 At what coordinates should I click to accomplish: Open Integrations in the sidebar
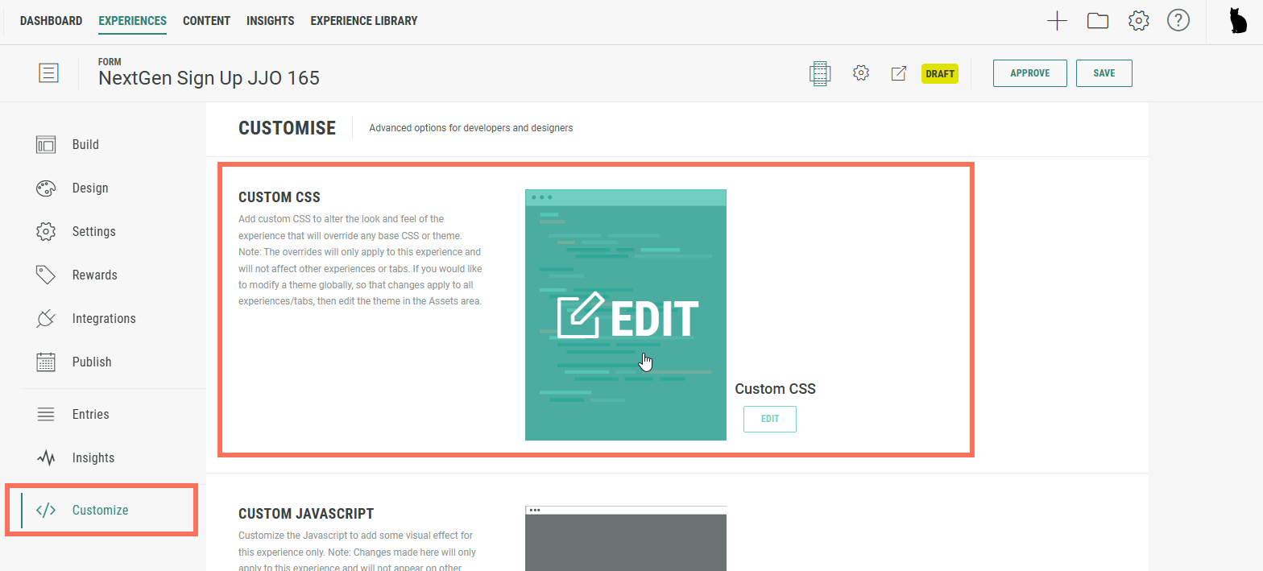click(103, 318)
